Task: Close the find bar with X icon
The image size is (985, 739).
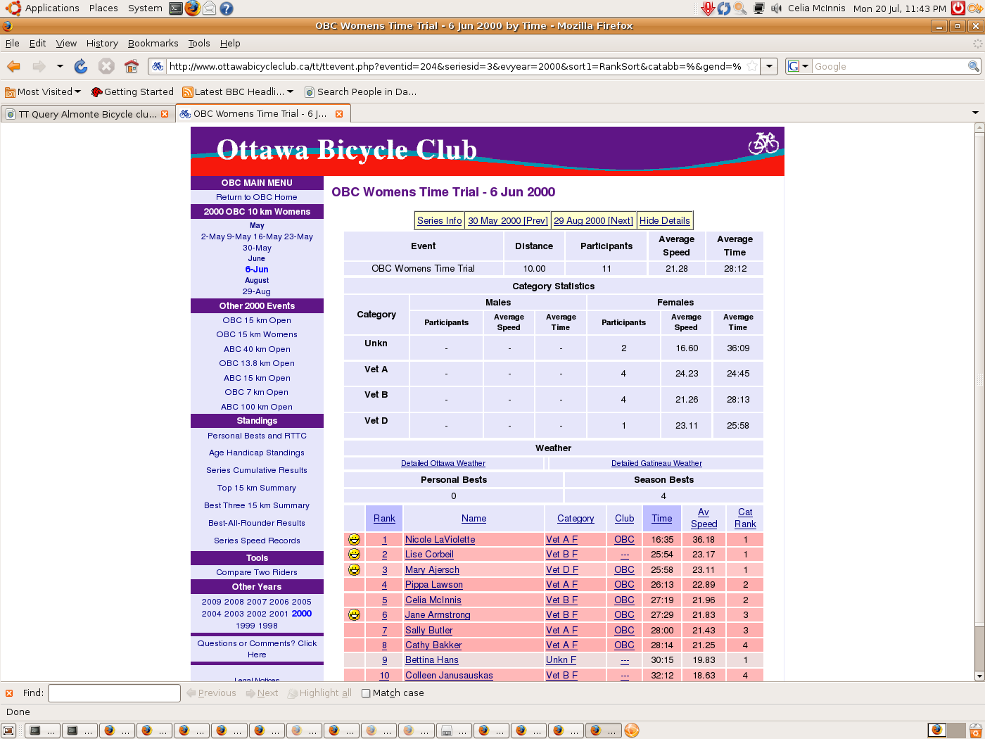Action: click(9, 693)
